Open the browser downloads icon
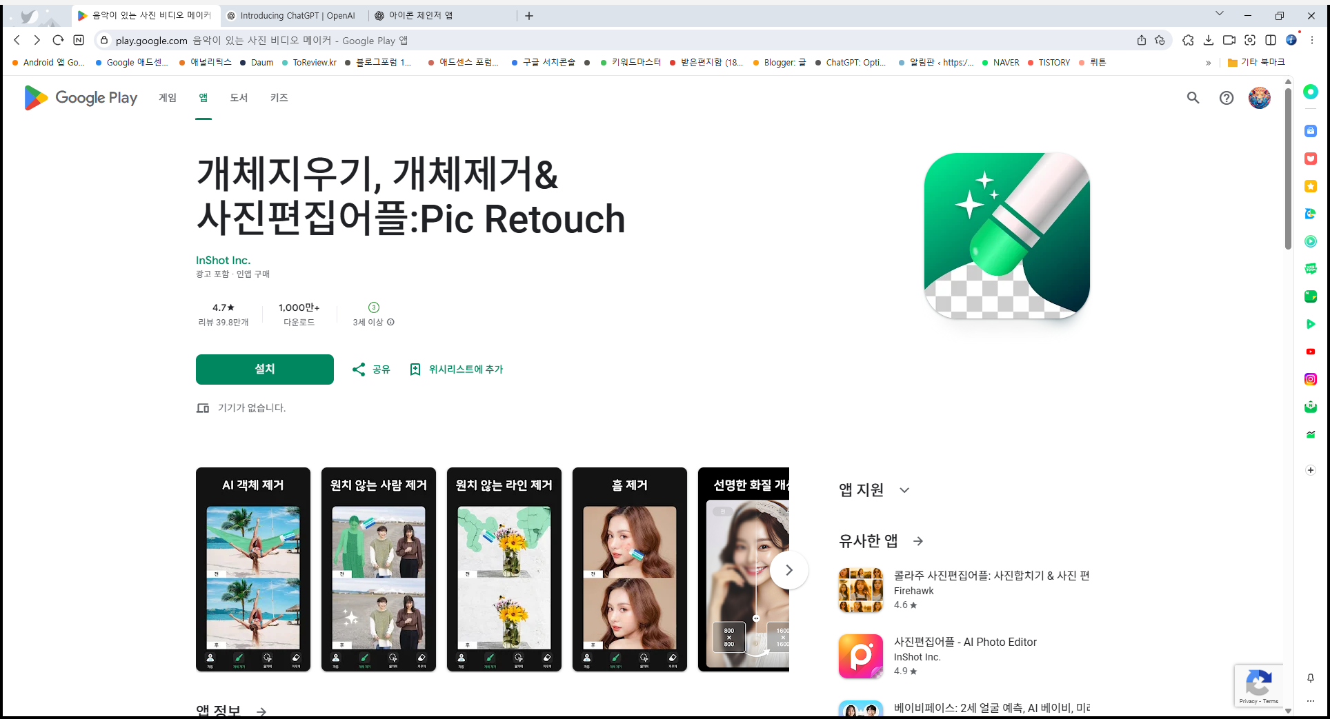Screen dimensions: 1330x719 [1209, 40]
